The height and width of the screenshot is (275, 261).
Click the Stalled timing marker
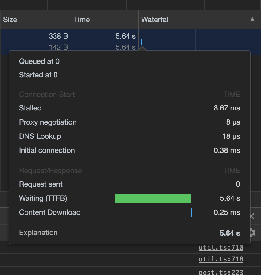click(x=115, y=108)
